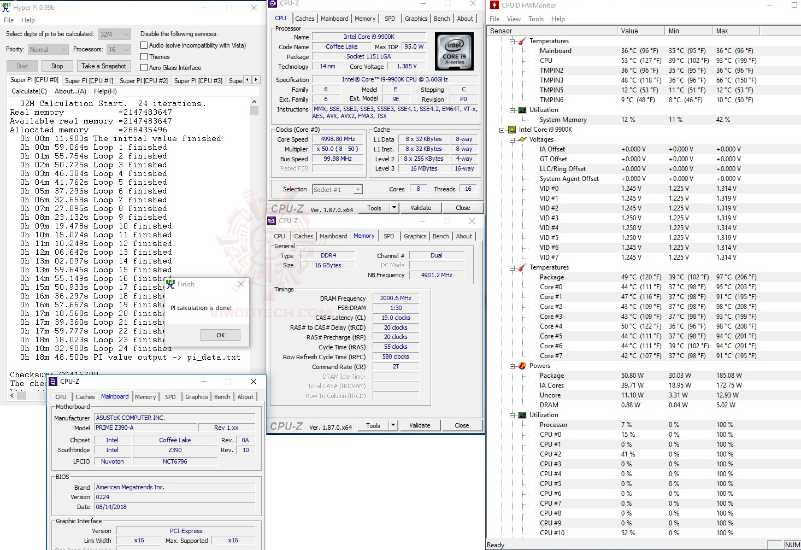
Task: Collapse the Voltages tree node
Action: 512,139
